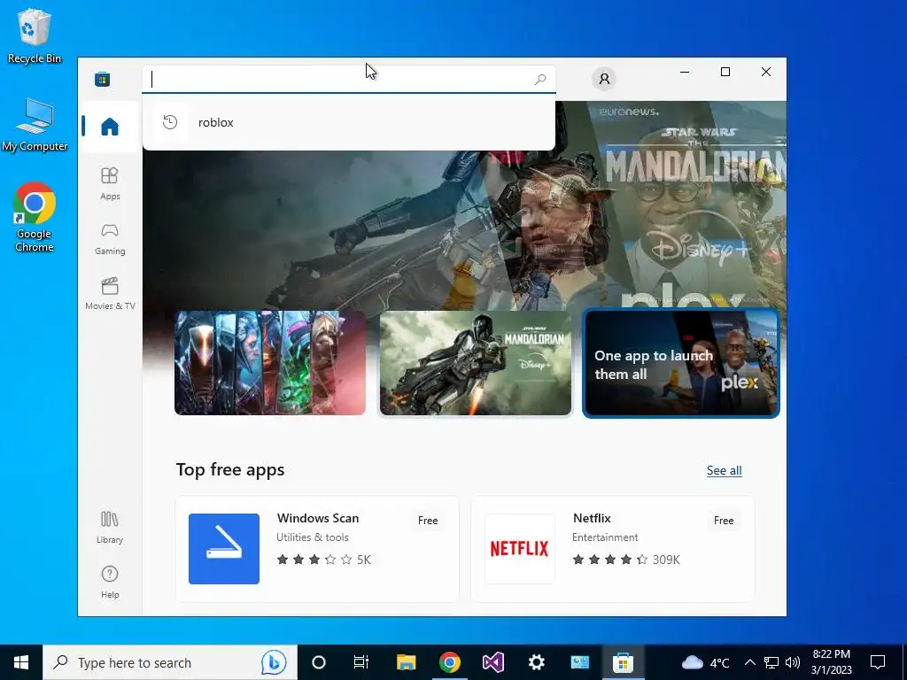
Task: Open Movies & TV section
Action: coord(110,294)
